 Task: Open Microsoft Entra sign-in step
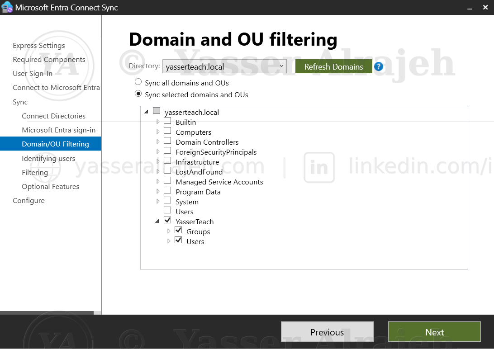pos(59,130)
